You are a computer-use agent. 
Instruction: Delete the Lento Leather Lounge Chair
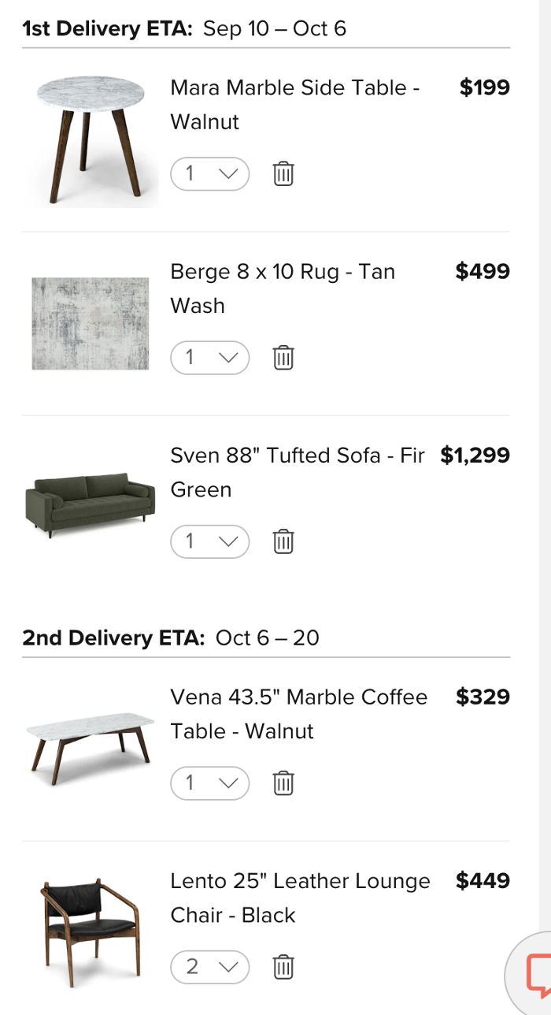(x=283, y=967)
